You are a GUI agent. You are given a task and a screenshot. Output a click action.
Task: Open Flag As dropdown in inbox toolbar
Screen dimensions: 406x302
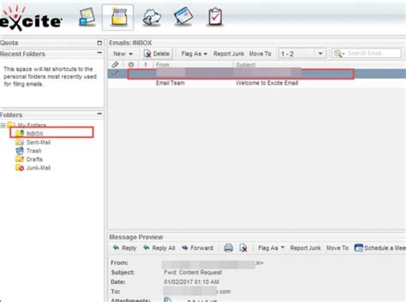pos(194,54)
